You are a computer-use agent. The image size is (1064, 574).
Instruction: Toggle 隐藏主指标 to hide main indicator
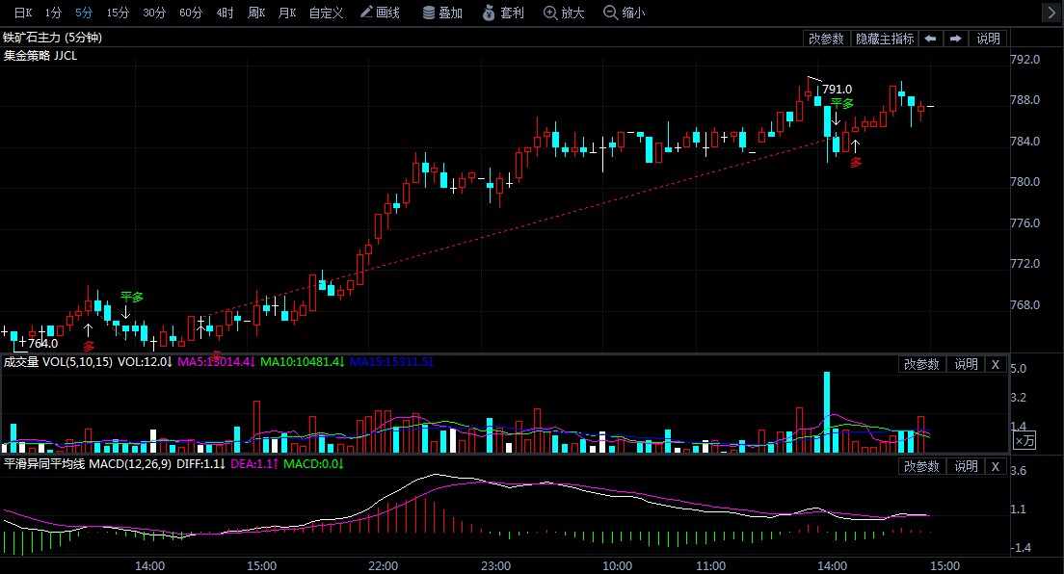(x=884, y=39)
